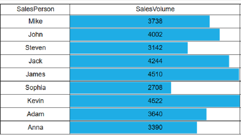Viewport: 241px width, 135px height.
Task: Click Mike's sales value 3738
Action: [x=155, y=21]
